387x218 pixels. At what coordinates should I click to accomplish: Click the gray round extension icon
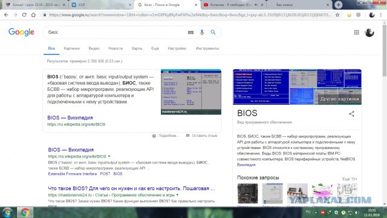(x=359, y=15)
